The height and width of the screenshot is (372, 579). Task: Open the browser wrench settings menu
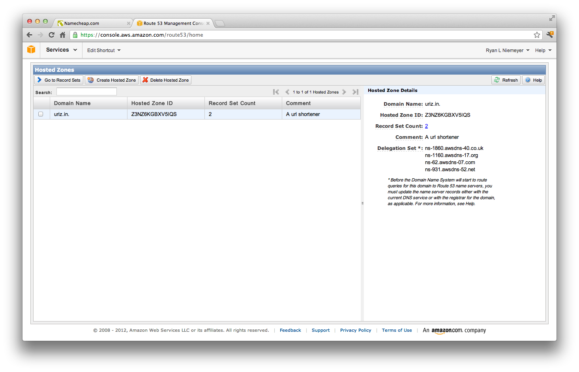(x=550, y=35)
